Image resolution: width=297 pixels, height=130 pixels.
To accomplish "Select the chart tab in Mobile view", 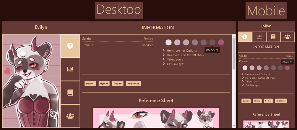I will coord(259,37).
